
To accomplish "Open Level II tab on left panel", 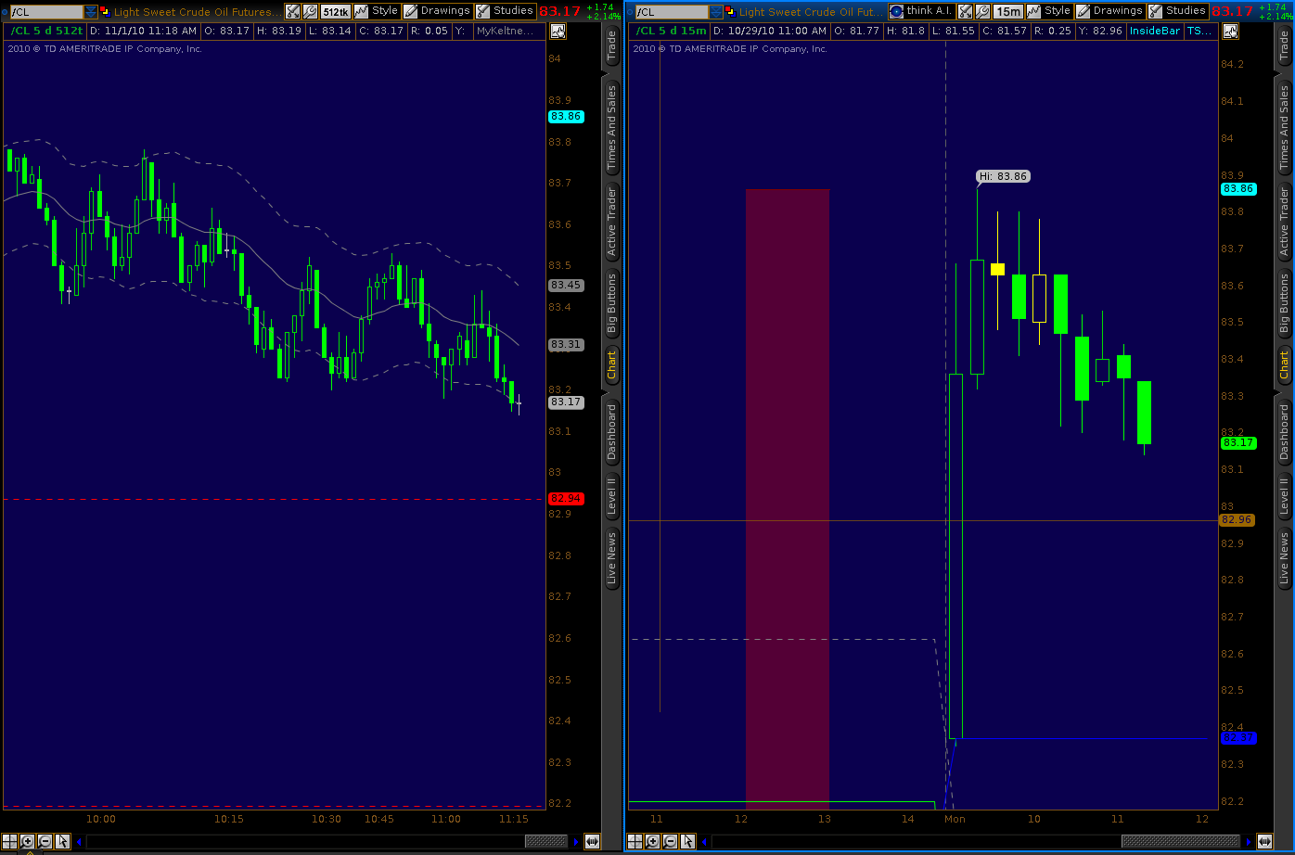I will tap(611, 496).
